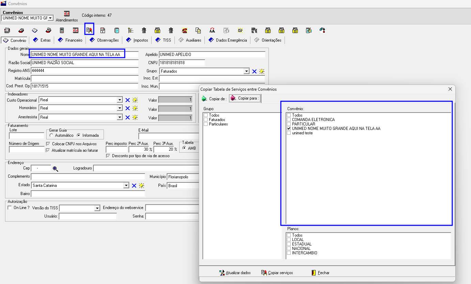
Task: Expand the Estado dropdown
Action: [126, 185]
